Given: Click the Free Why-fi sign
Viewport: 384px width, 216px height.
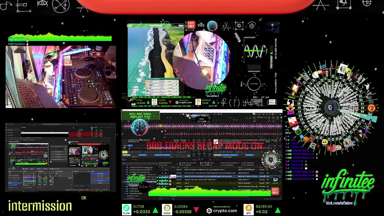Looking at the screenshot, I should [272, 102].
